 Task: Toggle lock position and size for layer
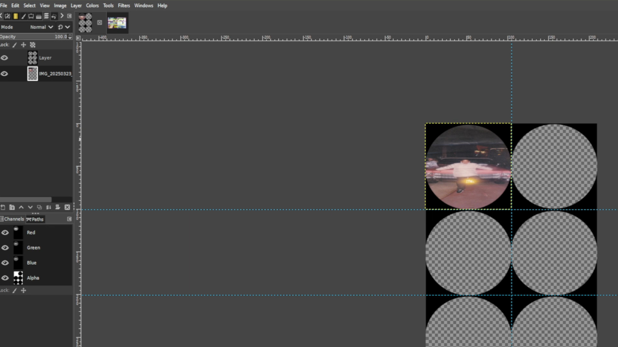(x=23, y=45)
